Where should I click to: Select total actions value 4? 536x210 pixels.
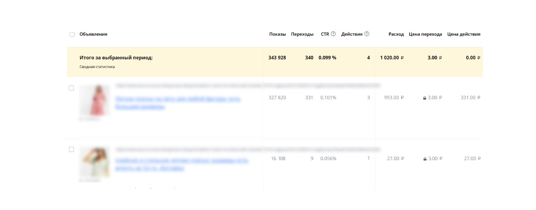[x=368, y=58]
